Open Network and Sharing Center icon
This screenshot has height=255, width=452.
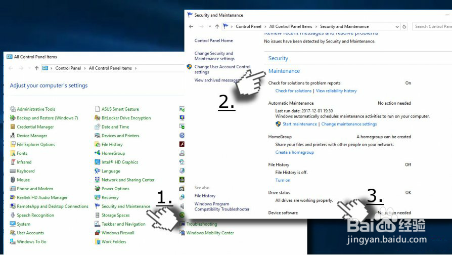(98, 180)
